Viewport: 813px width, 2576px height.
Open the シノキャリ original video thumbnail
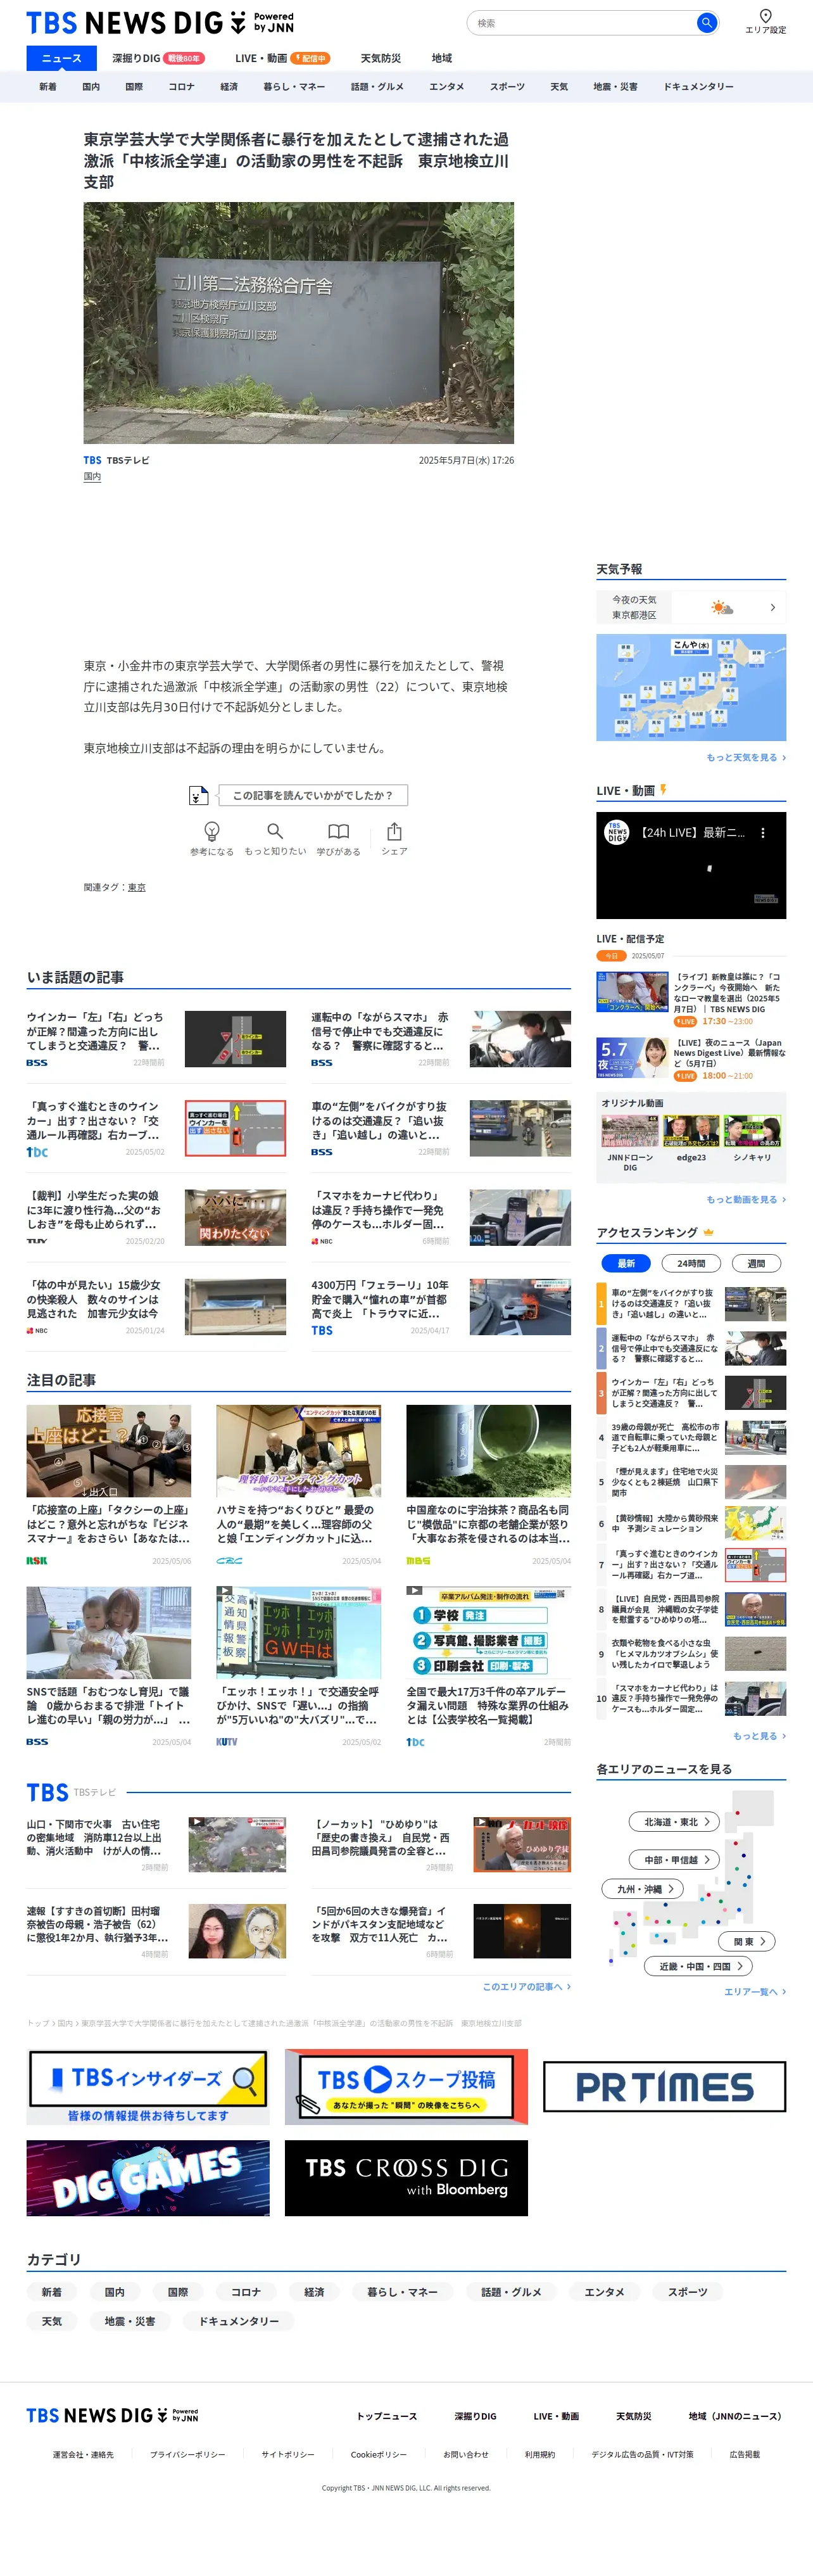coord(752,1138)
